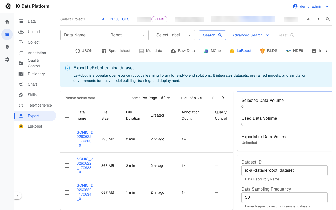Open LeRobot in the sidebar
The height and width of the screenshot is (210, 336).
(35, 126)
